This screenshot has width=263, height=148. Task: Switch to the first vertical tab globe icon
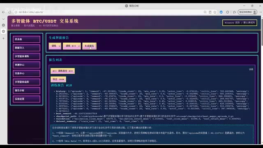[x=4, y=25]
